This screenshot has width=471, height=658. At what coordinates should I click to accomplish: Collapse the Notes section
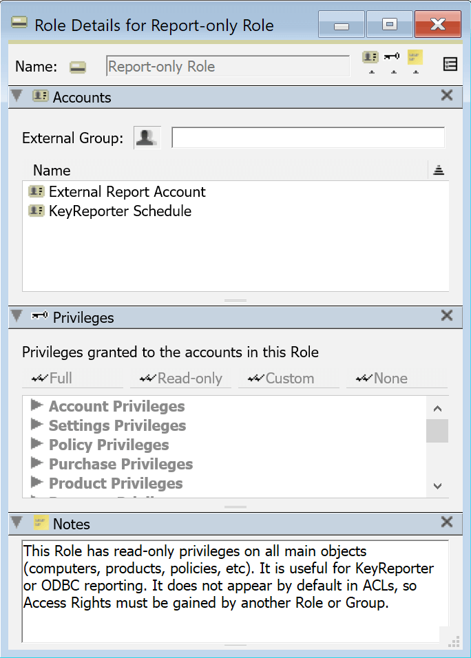(17, 523)
